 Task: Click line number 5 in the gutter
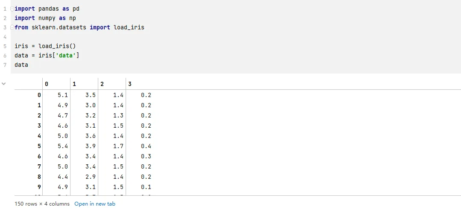click(5, 46)
